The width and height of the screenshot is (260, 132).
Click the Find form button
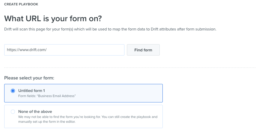point(143,50)
